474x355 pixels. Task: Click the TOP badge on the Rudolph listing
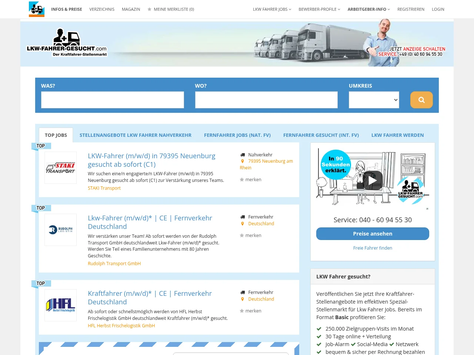pos(41,208)
